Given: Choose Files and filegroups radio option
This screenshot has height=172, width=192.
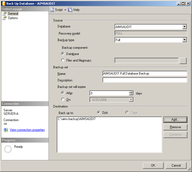Looking at the screenshot, I should pos(63,60).
